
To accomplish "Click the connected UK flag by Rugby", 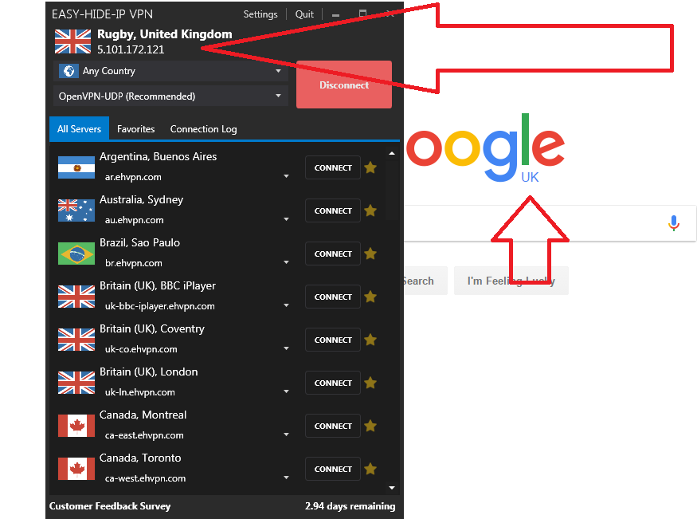I will 73,41.
